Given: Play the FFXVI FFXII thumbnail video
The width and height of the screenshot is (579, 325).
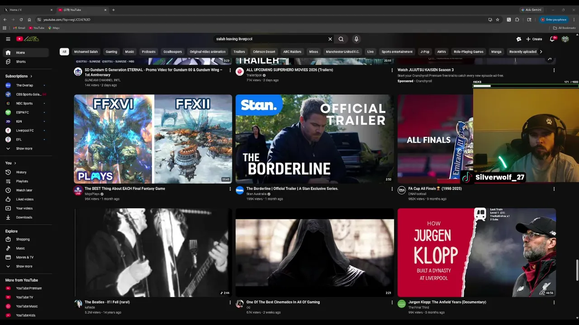Looking at the screenshot, I should coord(153,139).
